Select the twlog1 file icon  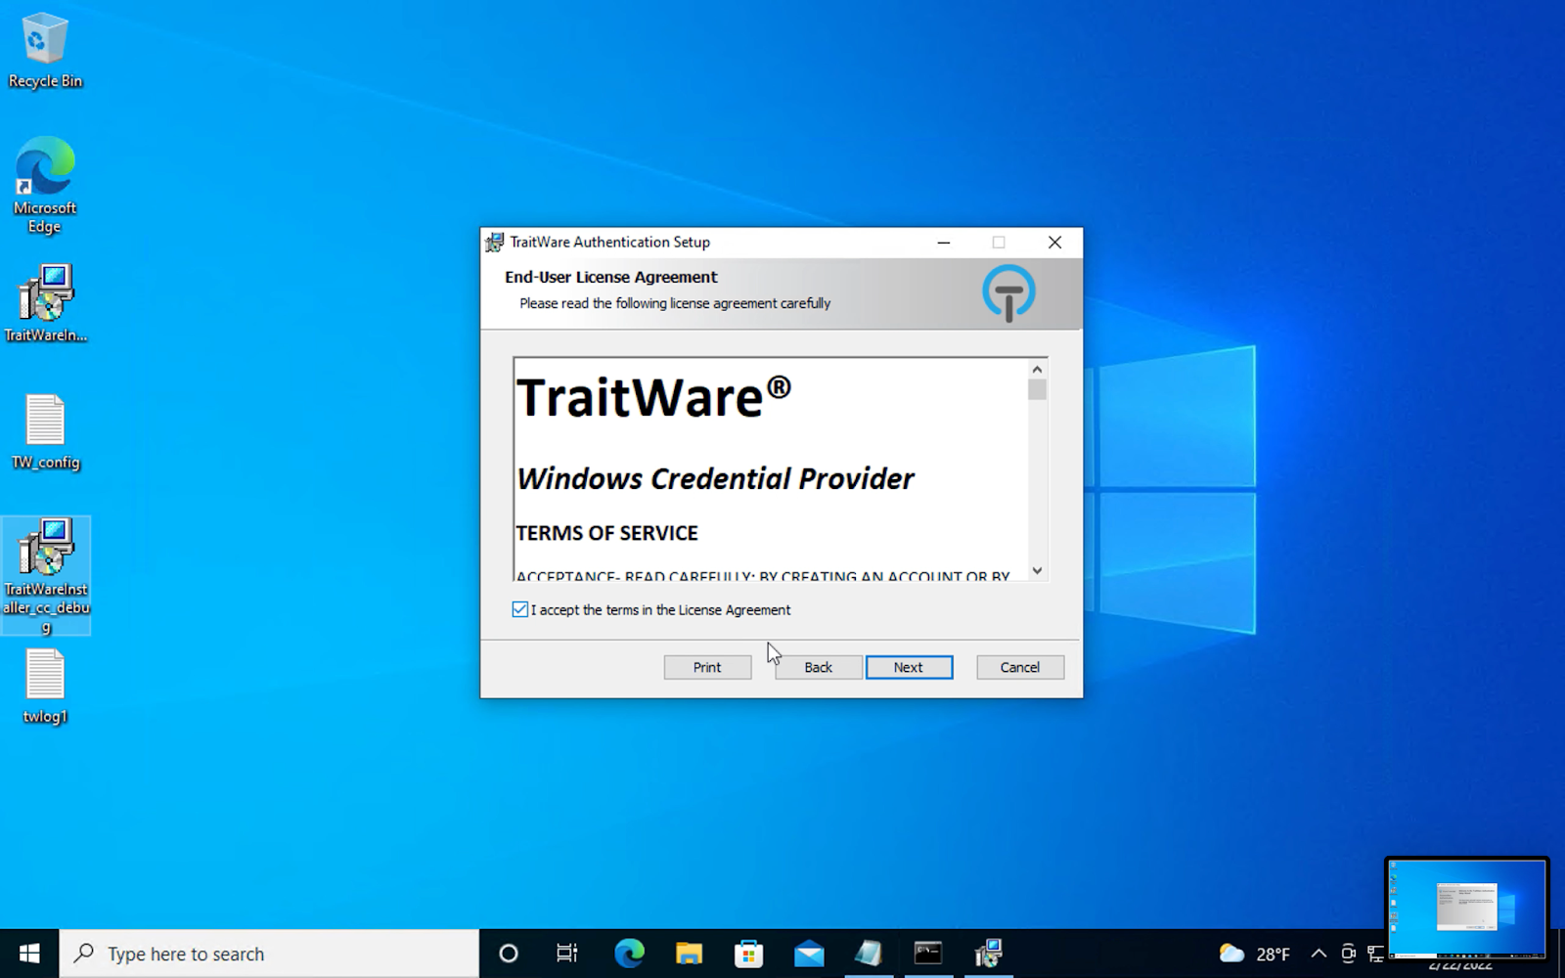click(x=45, y=687)
